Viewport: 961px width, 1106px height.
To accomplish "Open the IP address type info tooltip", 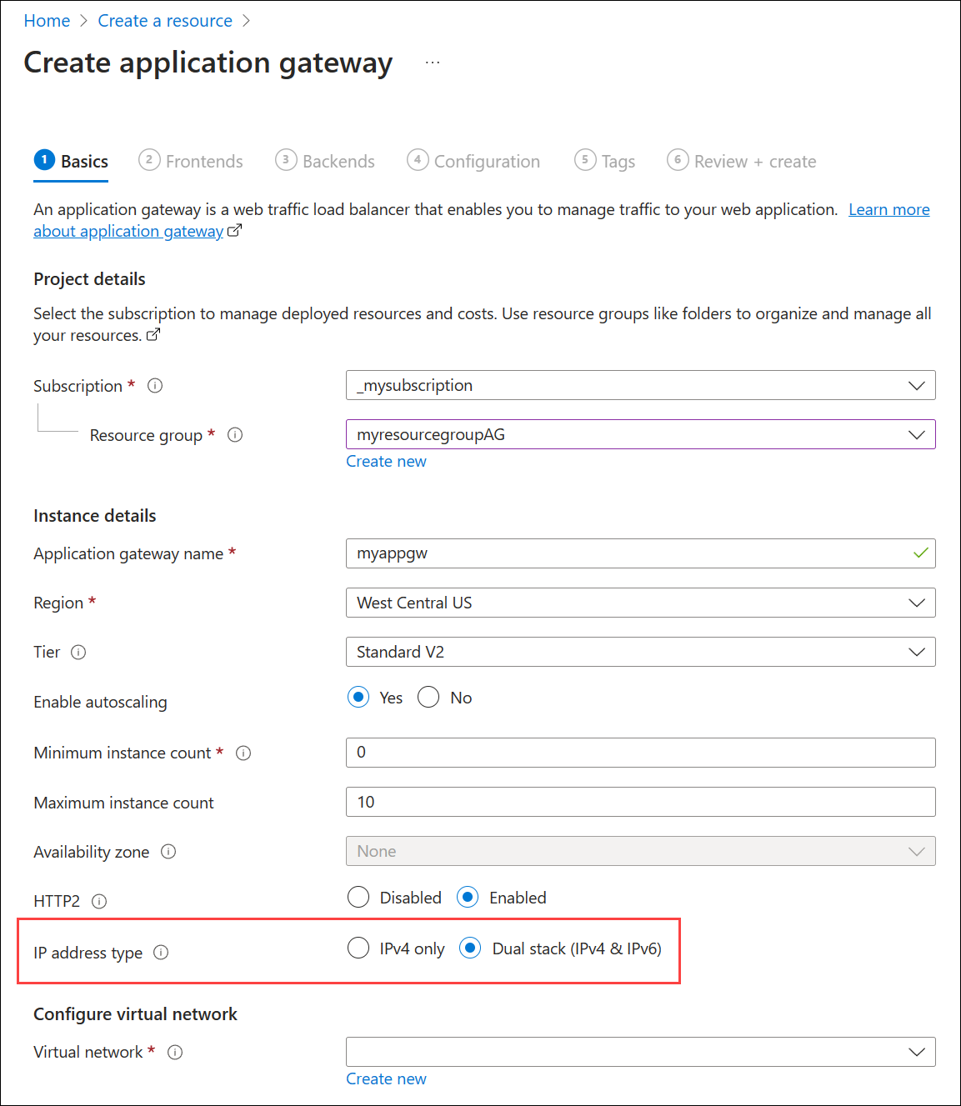I will tap(161, 952).
